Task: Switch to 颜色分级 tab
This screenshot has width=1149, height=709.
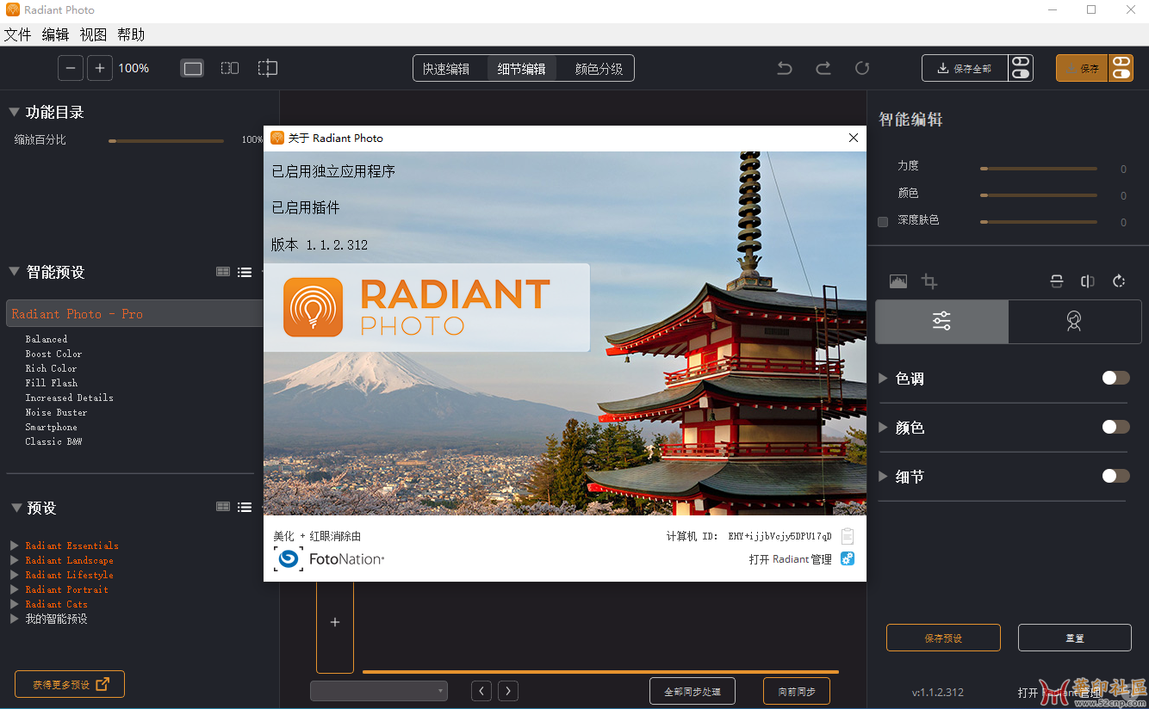Action: click(599, 69)
